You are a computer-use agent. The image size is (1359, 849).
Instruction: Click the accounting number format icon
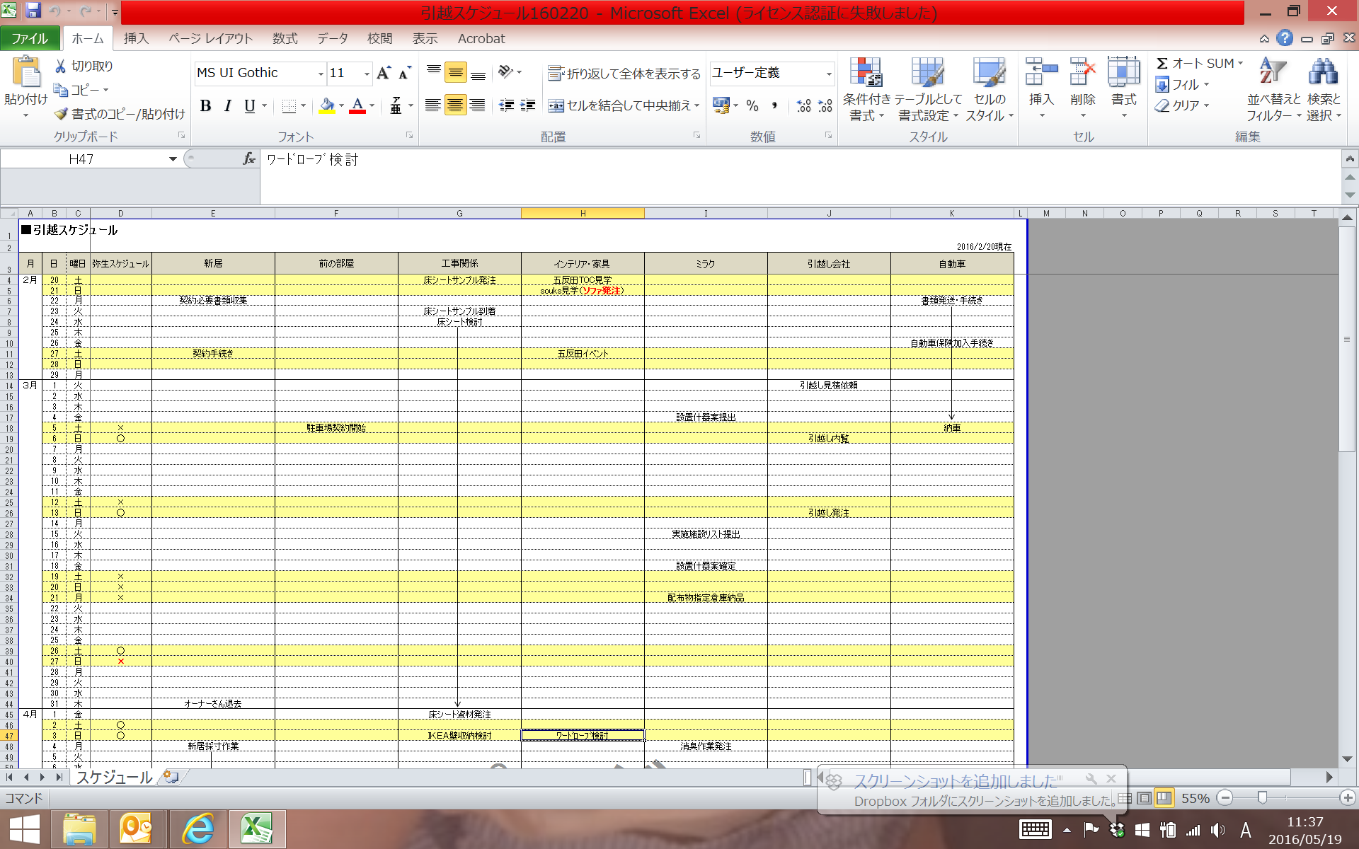721,106
